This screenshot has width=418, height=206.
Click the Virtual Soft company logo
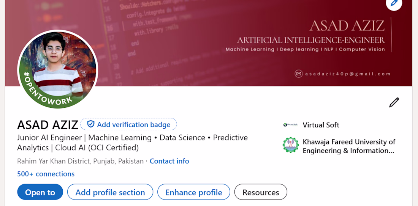[x=290, y=125]
